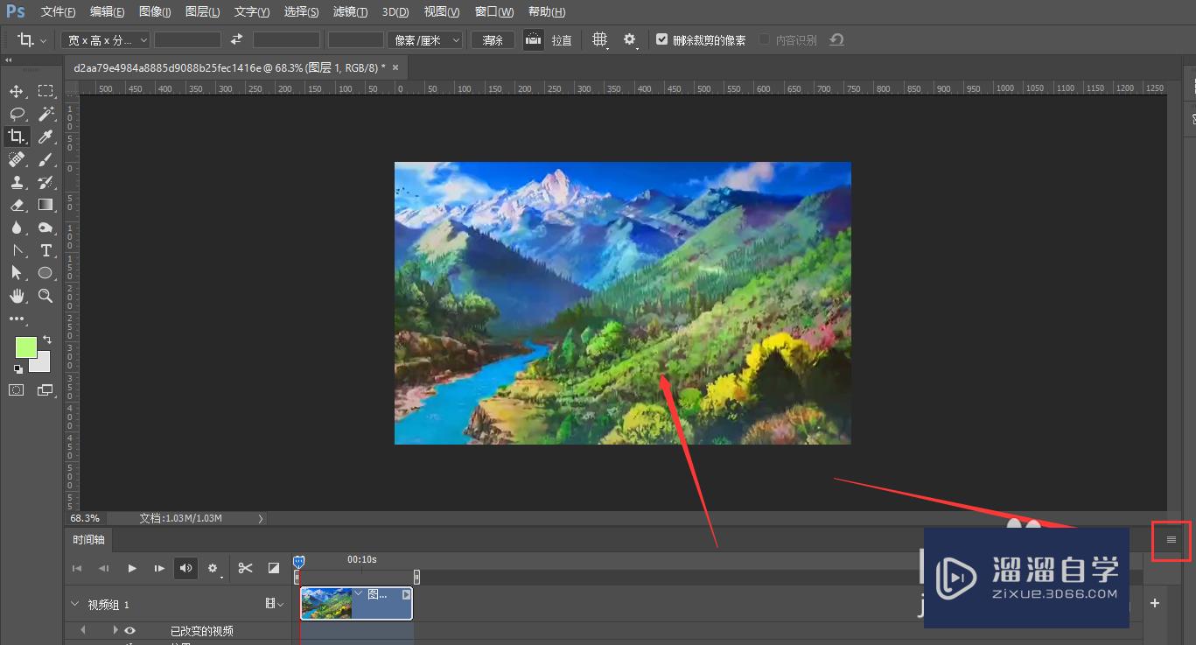
Task: Select the Move tool
Action: [16, 91]
